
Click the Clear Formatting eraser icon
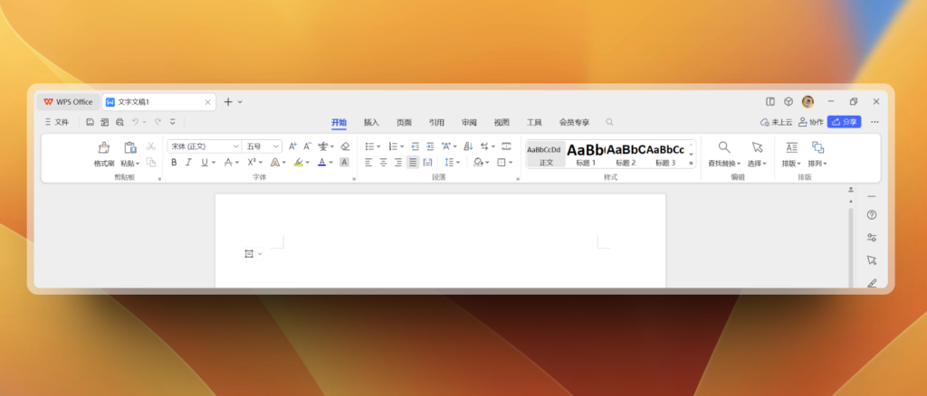pyautogui.click(x=345, y=146)
